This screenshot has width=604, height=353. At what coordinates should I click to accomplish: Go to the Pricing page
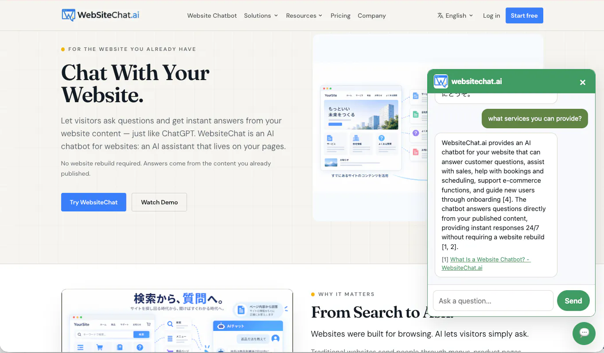point(340,15)
